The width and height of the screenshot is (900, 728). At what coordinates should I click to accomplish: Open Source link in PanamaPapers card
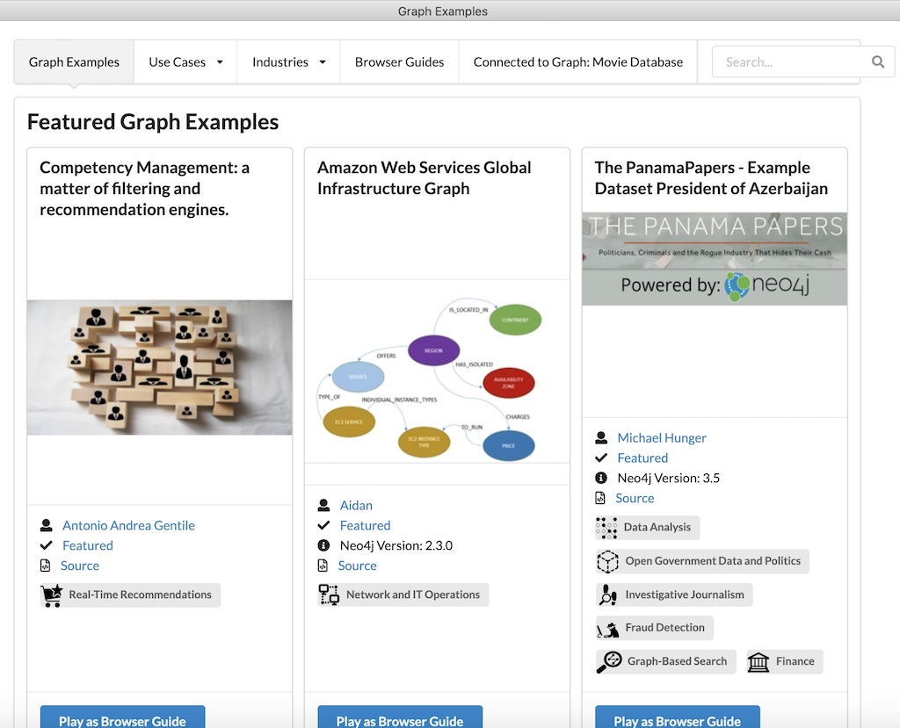635,498
